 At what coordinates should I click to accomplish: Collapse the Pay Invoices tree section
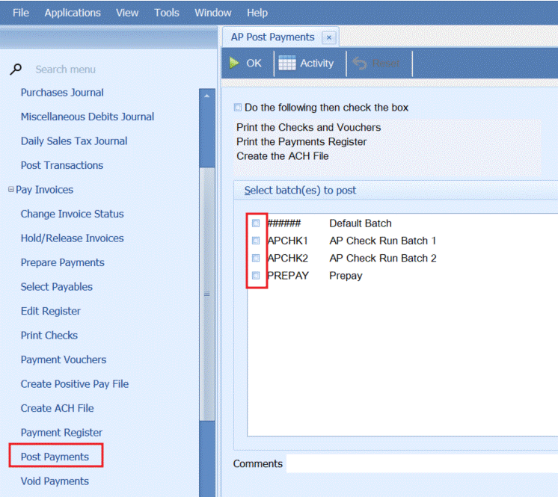click(x=10, y=190)
